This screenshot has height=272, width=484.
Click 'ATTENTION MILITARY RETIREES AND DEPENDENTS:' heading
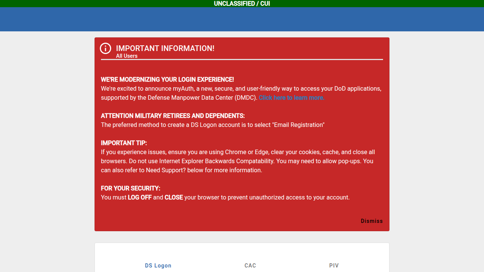pos(173,116)
